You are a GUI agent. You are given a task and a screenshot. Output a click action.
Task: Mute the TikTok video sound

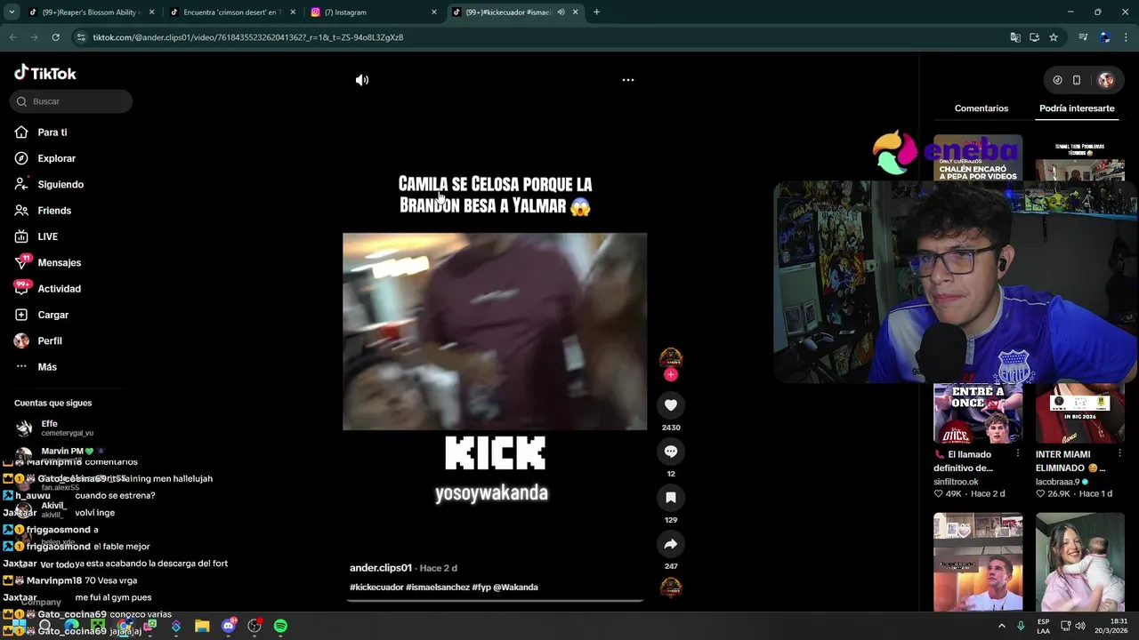(x=362, y=80)
